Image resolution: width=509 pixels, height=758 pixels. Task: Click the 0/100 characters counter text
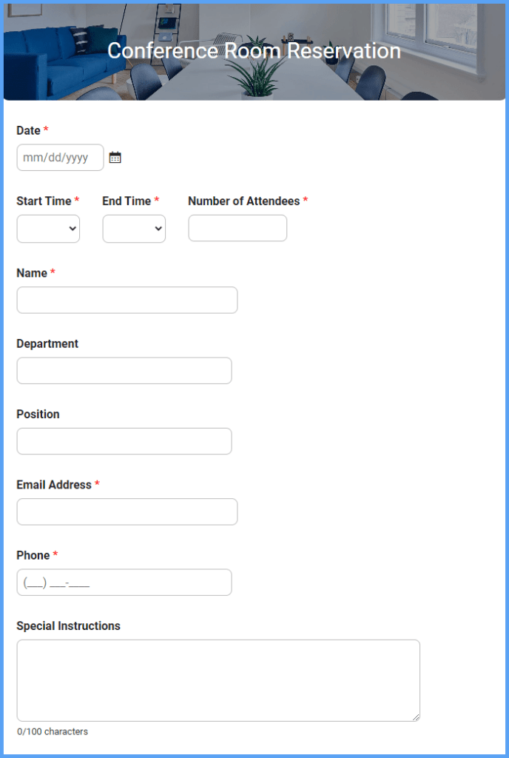(x=53, y=732)
